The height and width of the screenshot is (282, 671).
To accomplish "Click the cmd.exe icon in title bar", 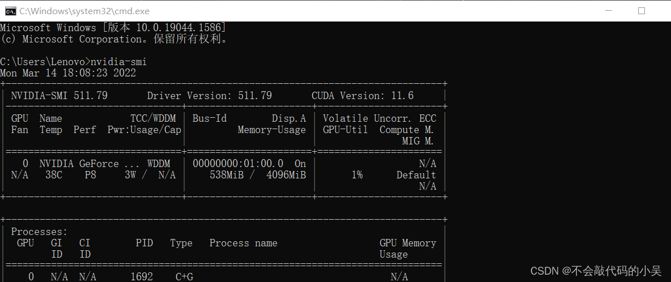I will (10, 11).
